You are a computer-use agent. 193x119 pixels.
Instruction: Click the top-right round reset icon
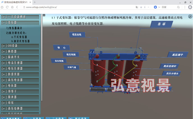click(x=190, y=16)
